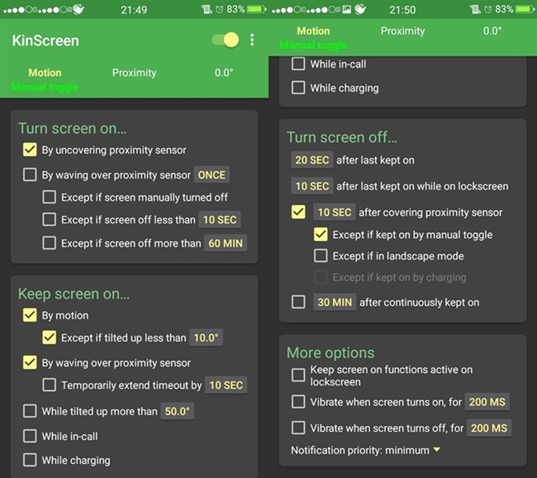The height and width of the screenshot is (478, 537).
Task: Open the three-dot overflow menu
Action: point(252,41)
